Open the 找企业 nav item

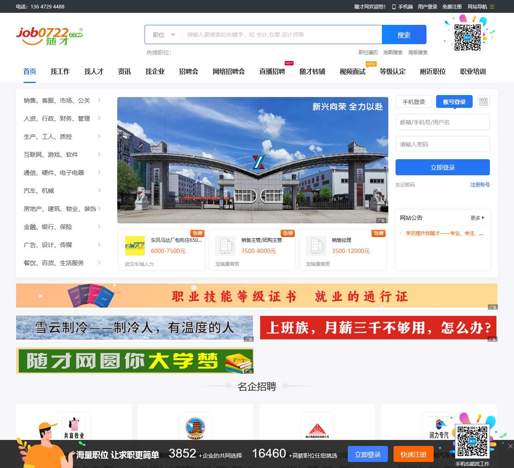pos(155,71)
